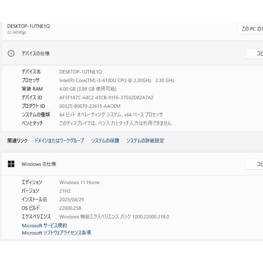Click the Windows の仕様 header
Screen dimensions: 263x263
pos(39,164)
